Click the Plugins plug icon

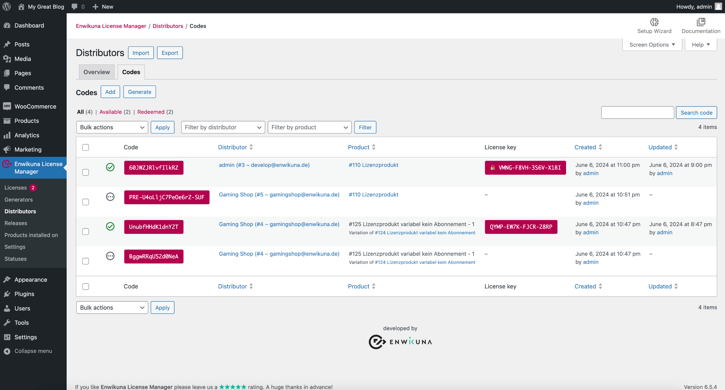pos(7,294)
